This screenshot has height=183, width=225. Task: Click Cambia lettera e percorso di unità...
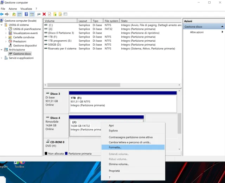coord(130,142)
